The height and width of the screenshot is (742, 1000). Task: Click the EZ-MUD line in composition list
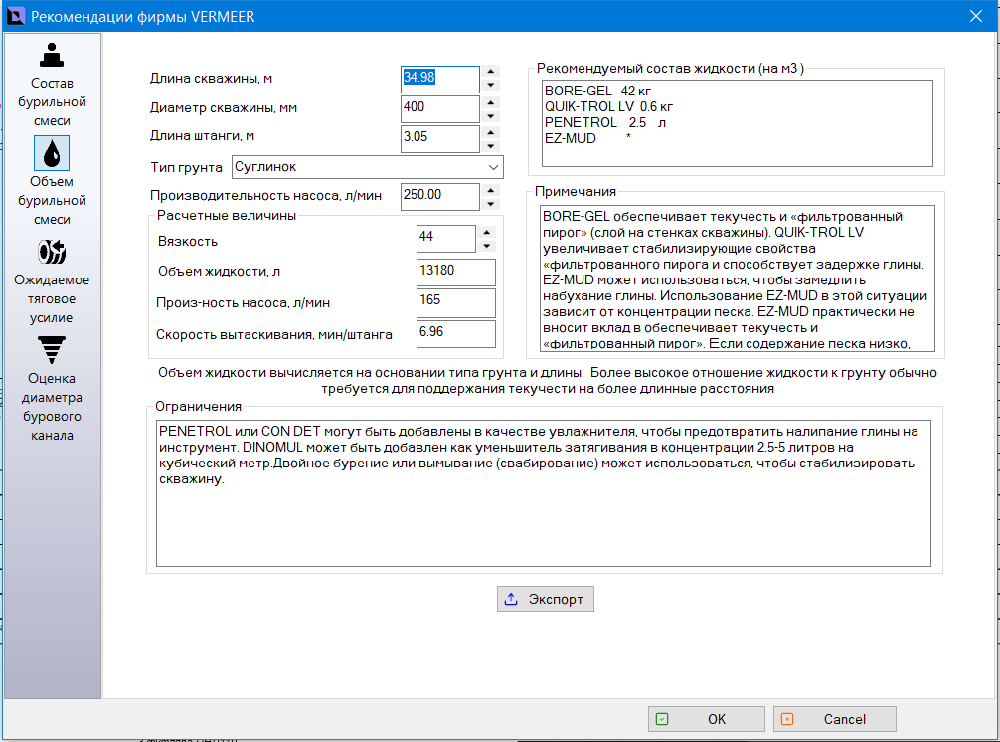(x=587, y=138)
